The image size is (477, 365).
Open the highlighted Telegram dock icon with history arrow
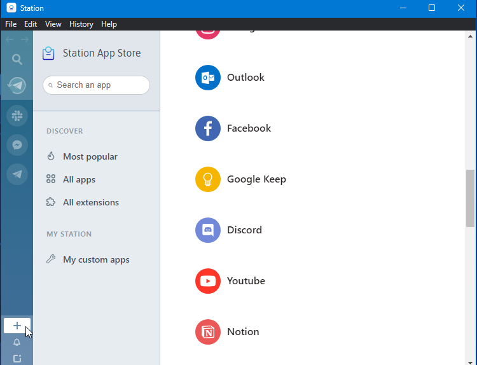(17, 85)
